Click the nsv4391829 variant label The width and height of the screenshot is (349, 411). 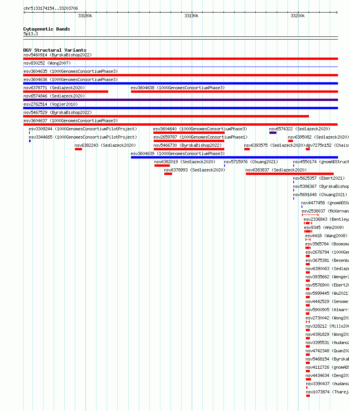click(327, 334)
